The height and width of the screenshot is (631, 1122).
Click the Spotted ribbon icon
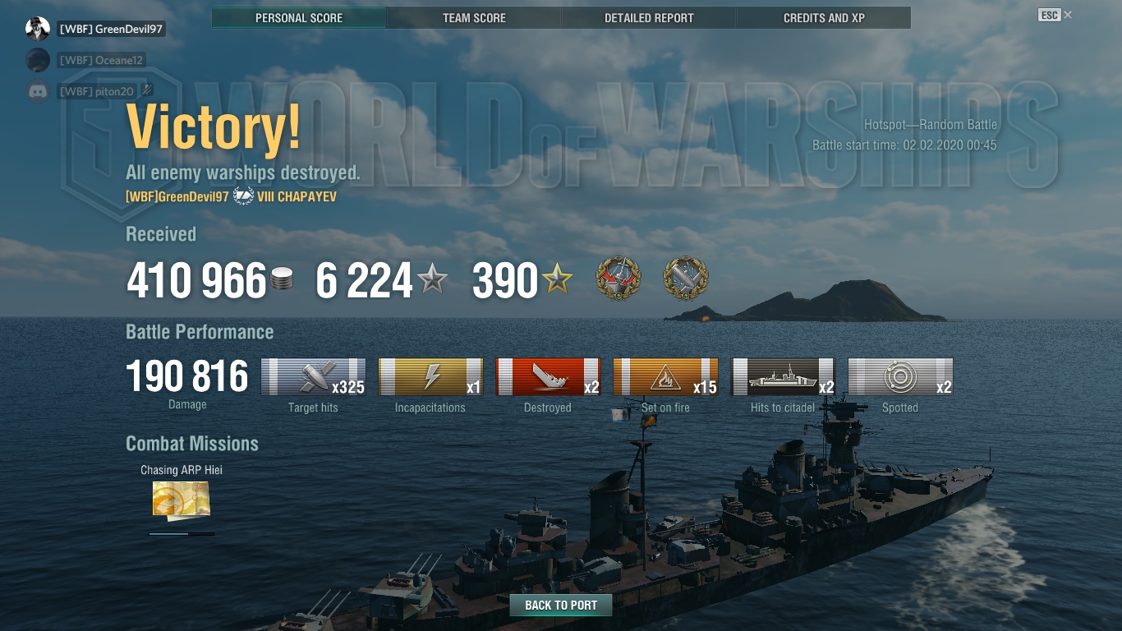pos(900,377)
